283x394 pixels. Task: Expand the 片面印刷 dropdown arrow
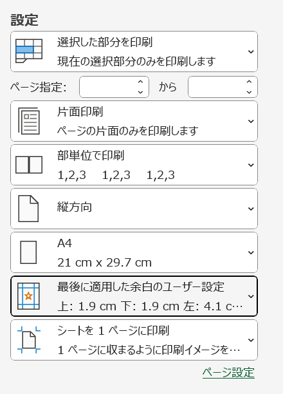point(251,122)
